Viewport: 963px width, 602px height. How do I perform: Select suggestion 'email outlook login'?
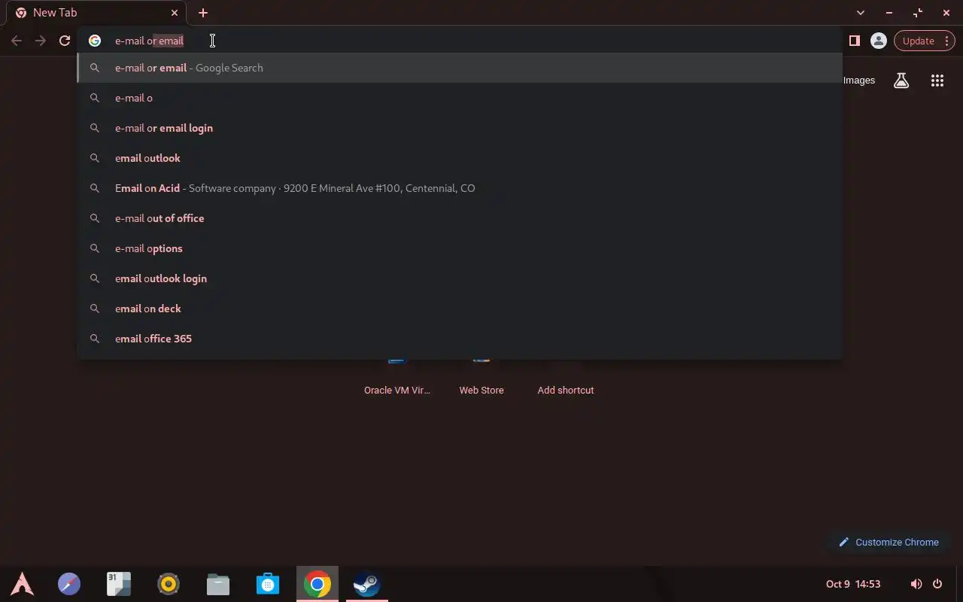coord(460,278)
